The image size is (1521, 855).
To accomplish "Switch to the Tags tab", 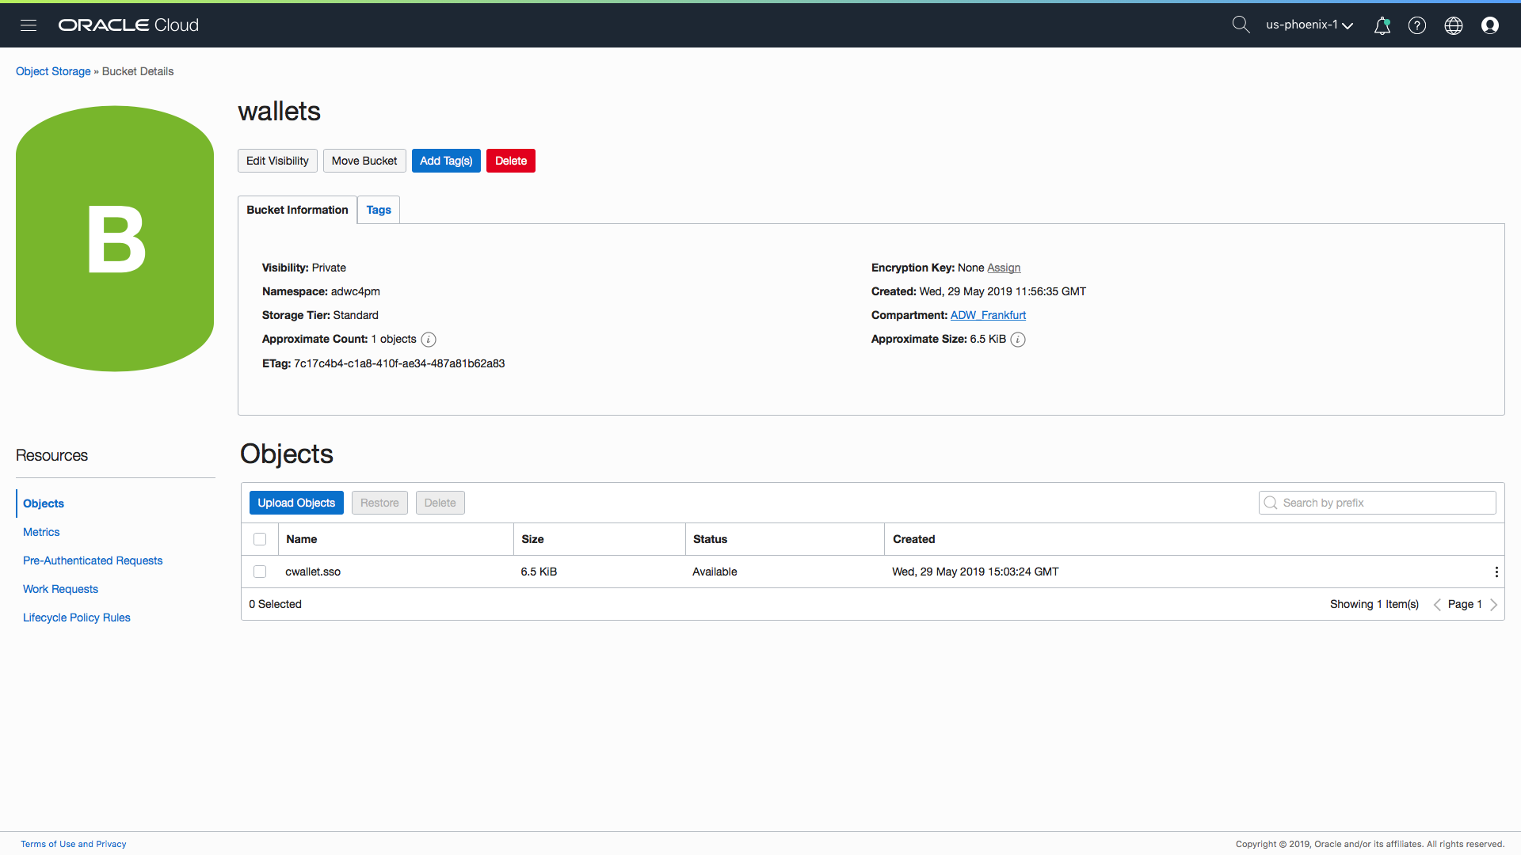I will (379, 210).
